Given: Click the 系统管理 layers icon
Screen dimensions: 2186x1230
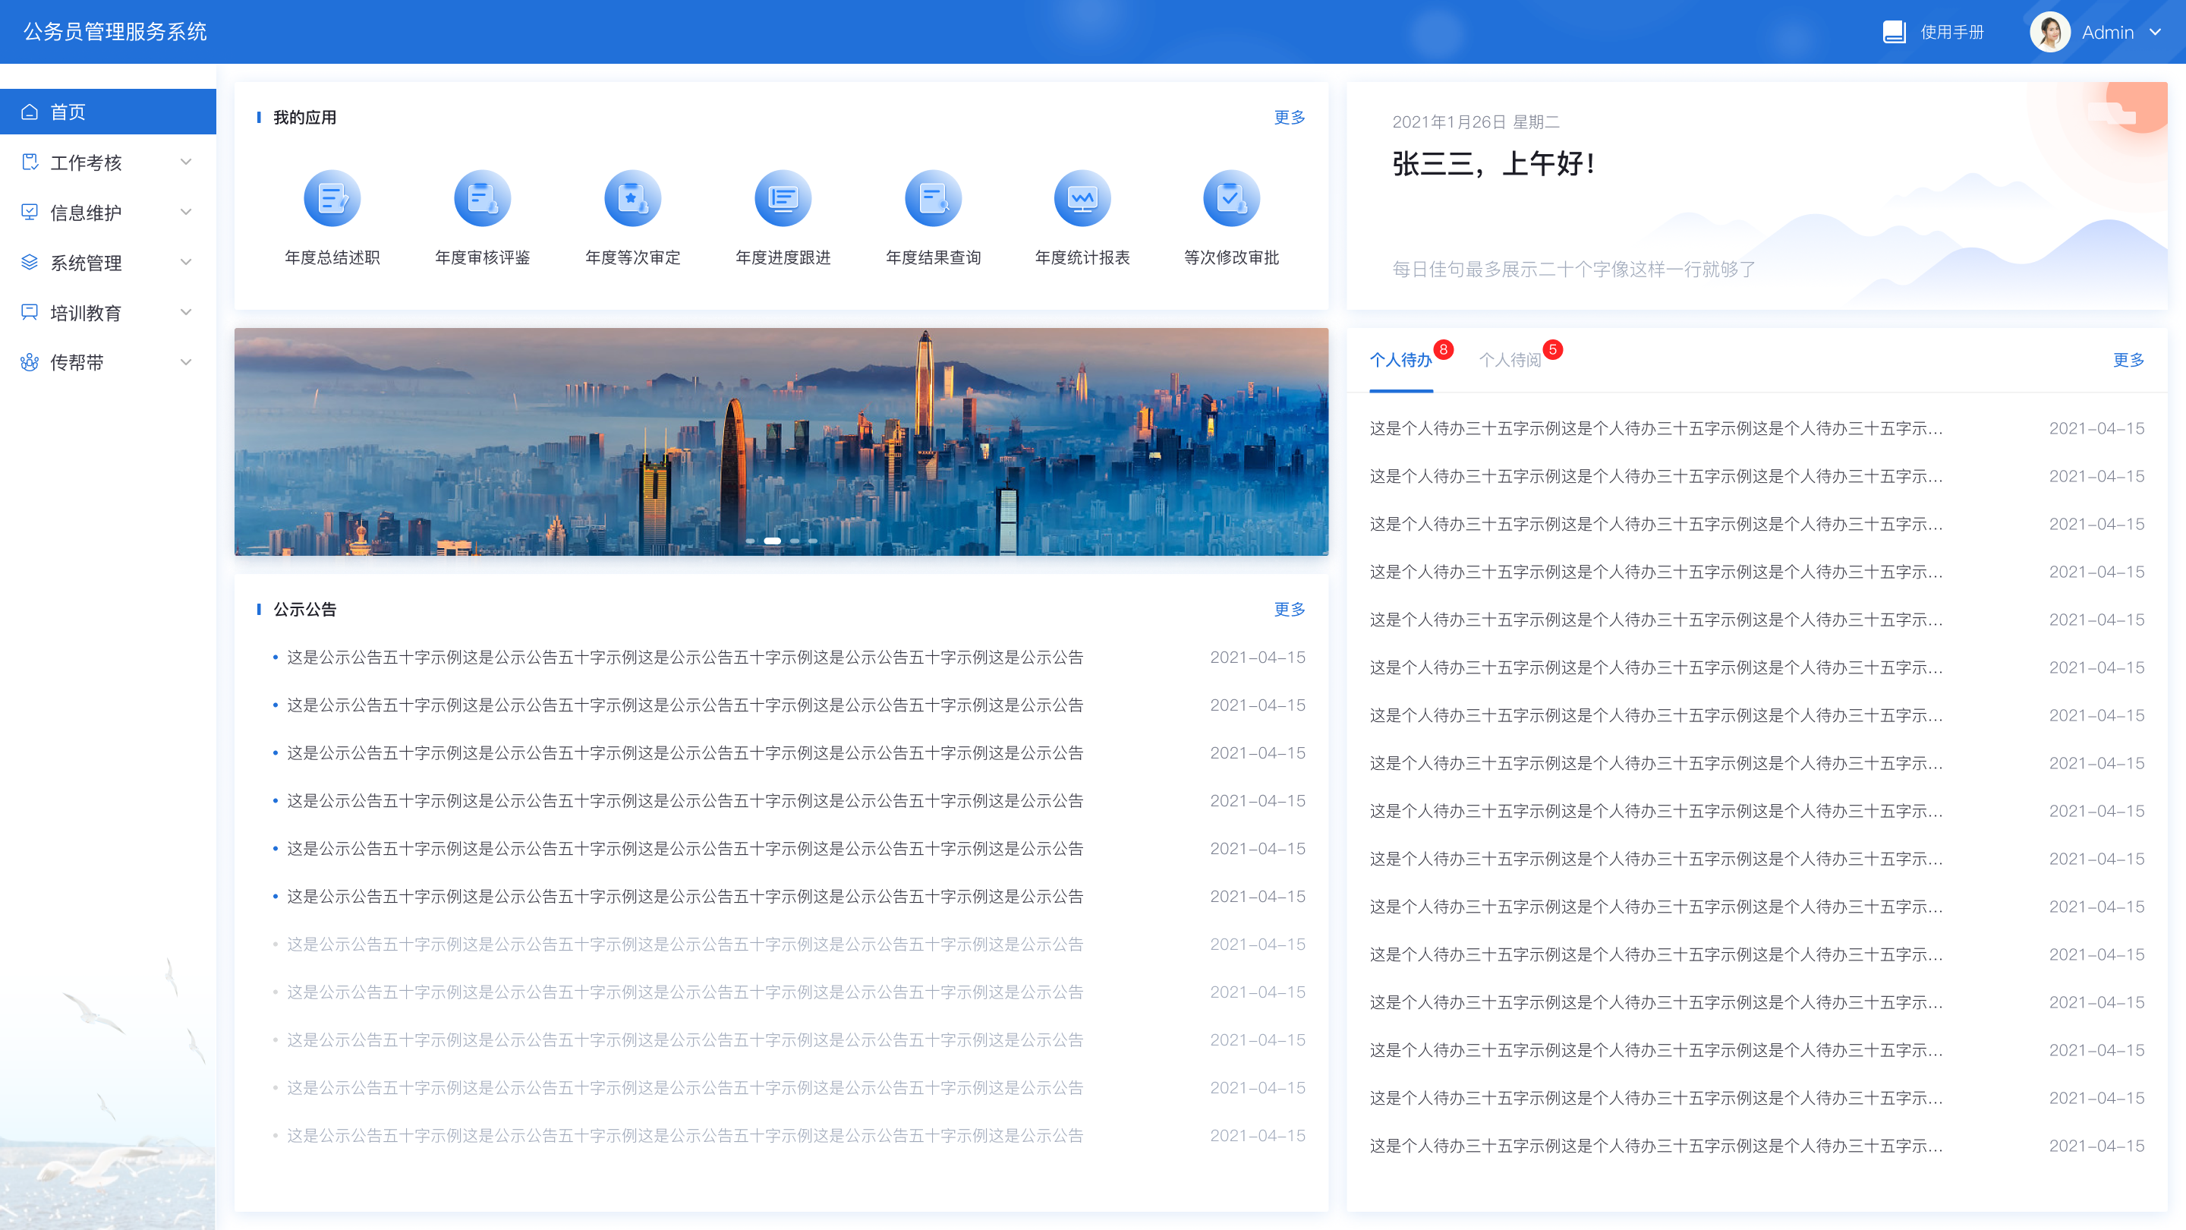Looking at the screenshot, I should tap(30, 261).
